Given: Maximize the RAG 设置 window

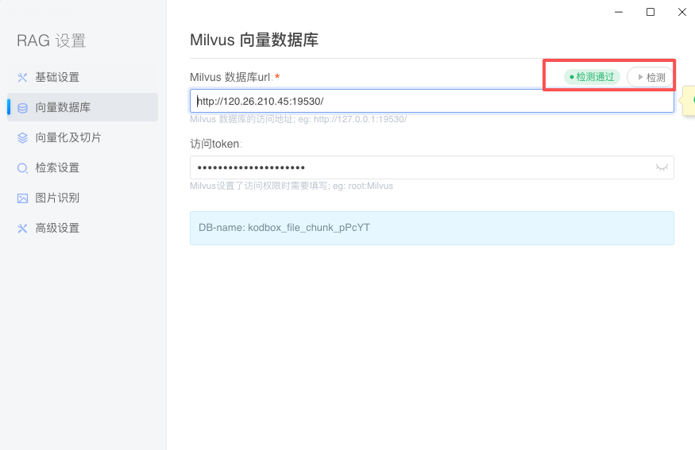Looking at the screenshot, I should pos(651,12).
